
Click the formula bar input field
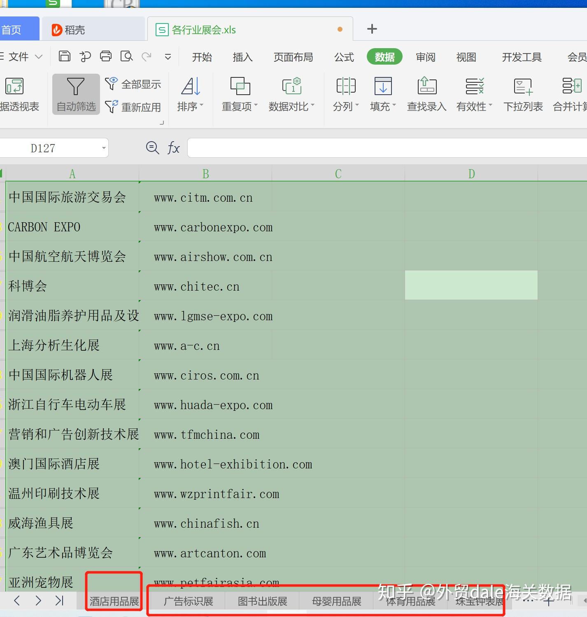coord(387,148)
